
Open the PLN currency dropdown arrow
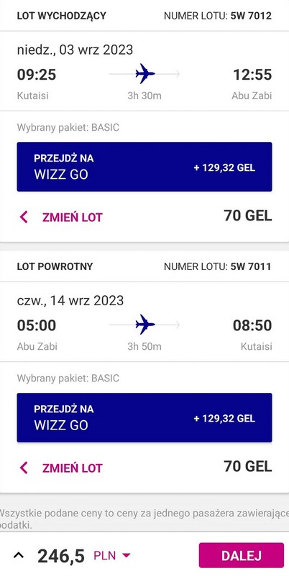coord(126,555)
